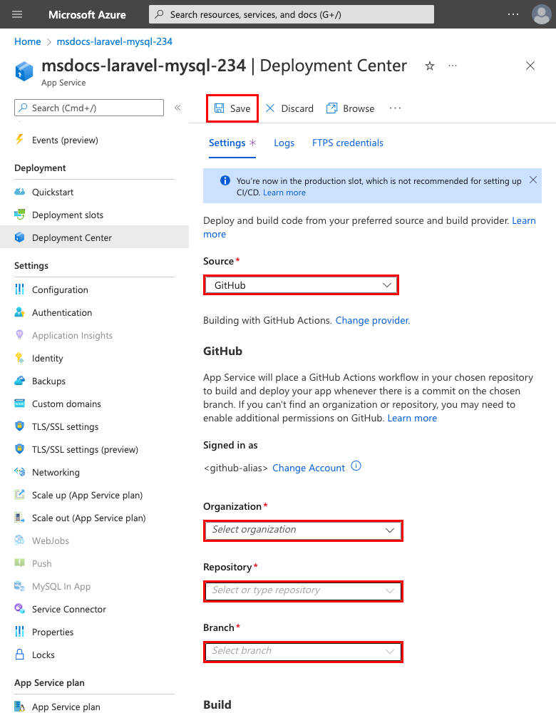Favorite this page with the star icon
The image size is (556, 713).
(430, 66)
